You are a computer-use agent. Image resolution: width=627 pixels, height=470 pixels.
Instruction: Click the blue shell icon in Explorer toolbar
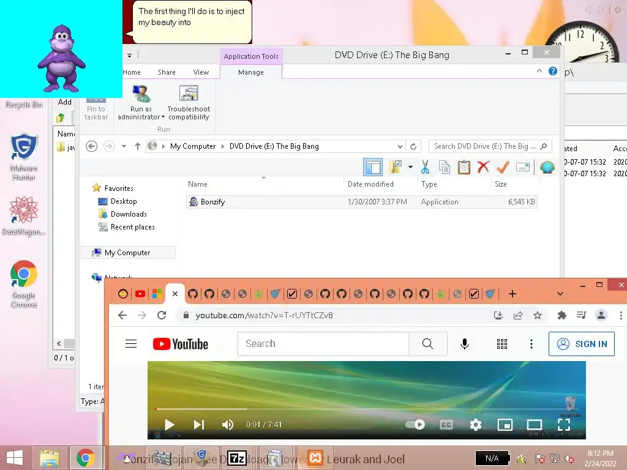pyautogui.click(x=547, y=167)
